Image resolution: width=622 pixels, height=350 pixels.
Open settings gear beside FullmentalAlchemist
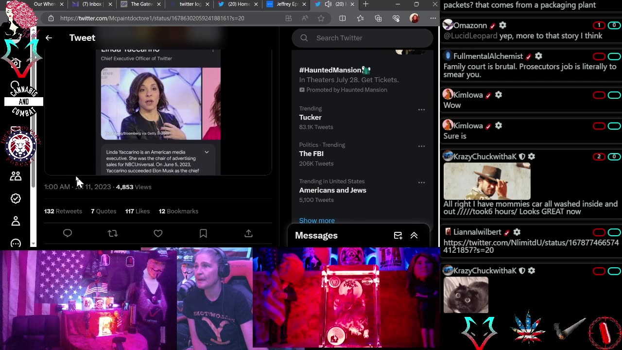[538, 56]
